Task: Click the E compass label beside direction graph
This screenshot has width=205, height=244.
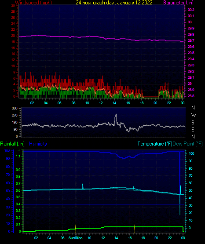Action: click(193, 129)
